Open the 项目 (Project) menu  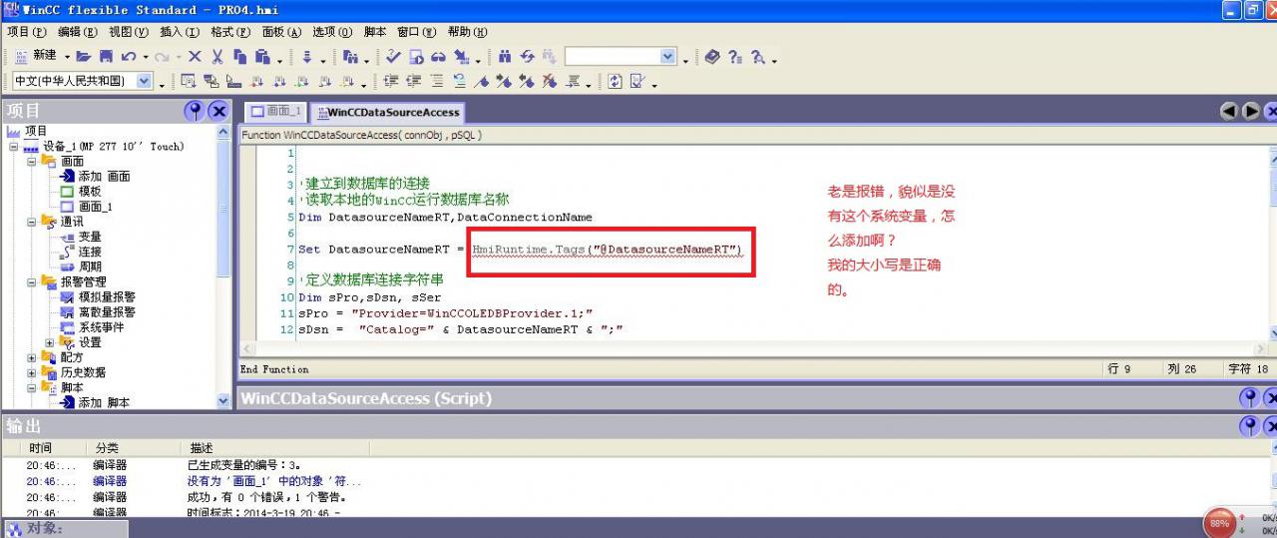[x=26, y=32]
